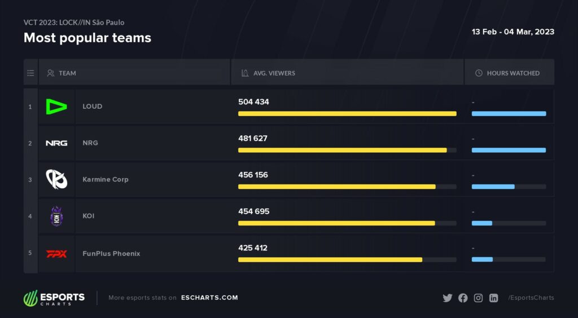This screenshot has height=318, width=578.
Task: Click the Esports Charts logo
Action: pyautogui.click(x=54, y=298)
